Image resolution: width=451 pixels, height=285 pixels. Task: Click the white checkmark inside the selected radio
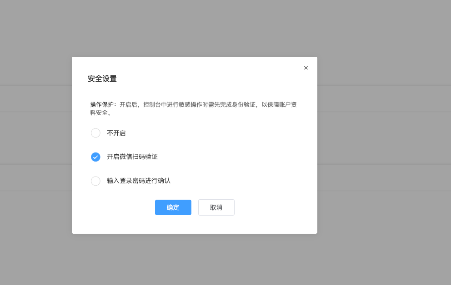click(95, 157)
